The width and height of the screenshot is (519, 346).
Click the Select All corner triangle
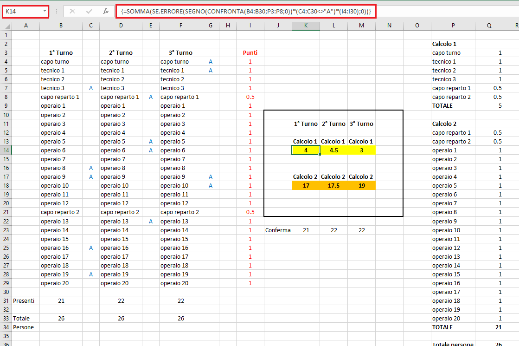click(x=6, y=26)
